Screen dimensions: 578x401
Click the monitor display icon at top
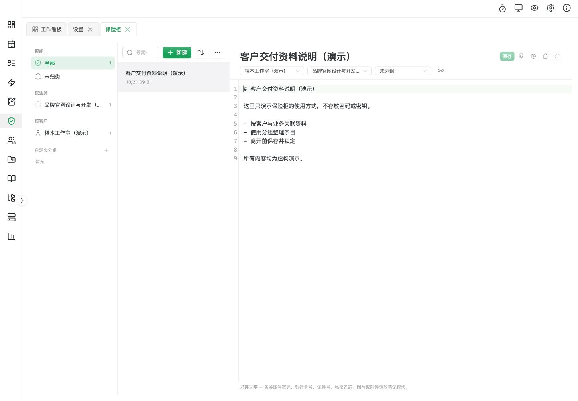click(x=519, y=8)
